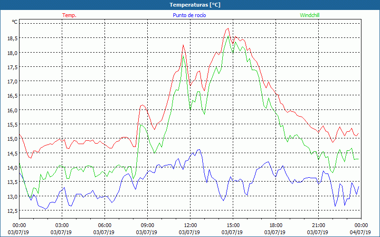Click the 06:00 time axis label
The width and height of the screenshot is (380, 237).
[104, 226]
